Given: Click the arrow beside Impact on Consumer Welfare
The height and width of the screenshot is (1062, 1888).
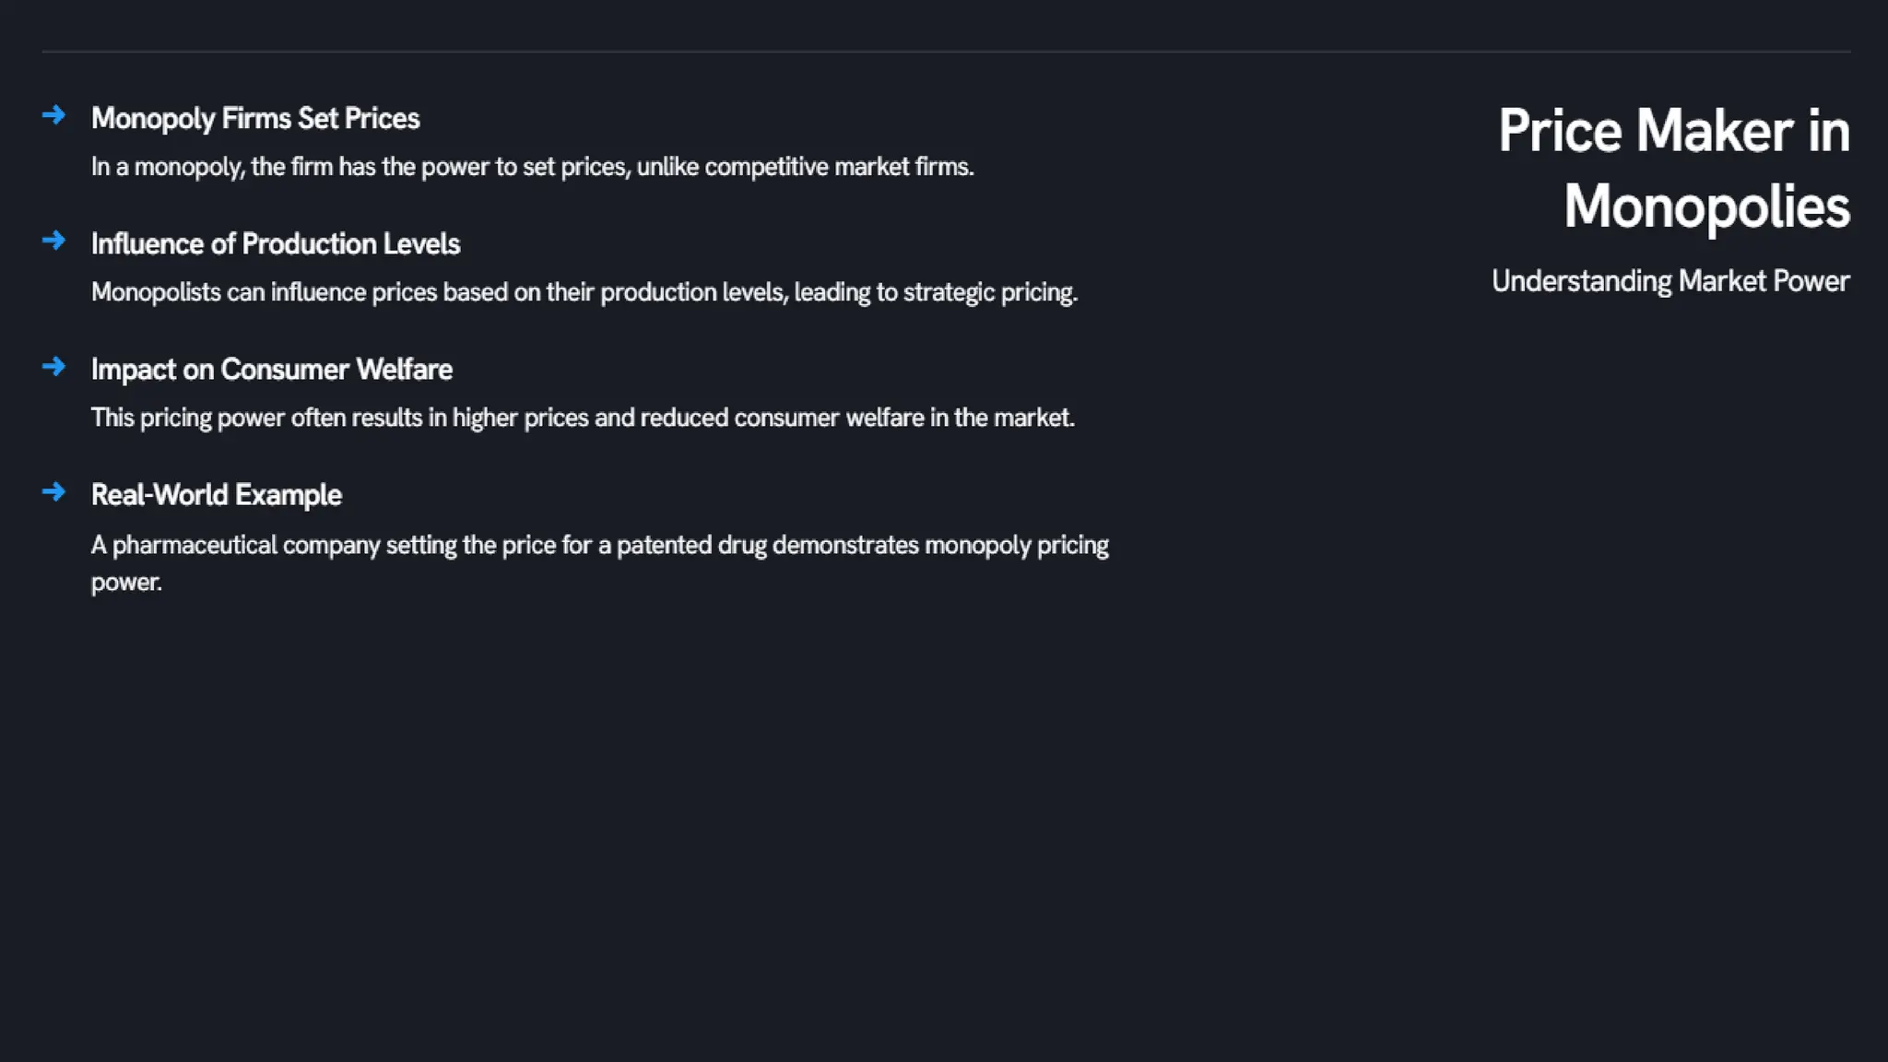Looking at the screenshot, I should (53, 366).
